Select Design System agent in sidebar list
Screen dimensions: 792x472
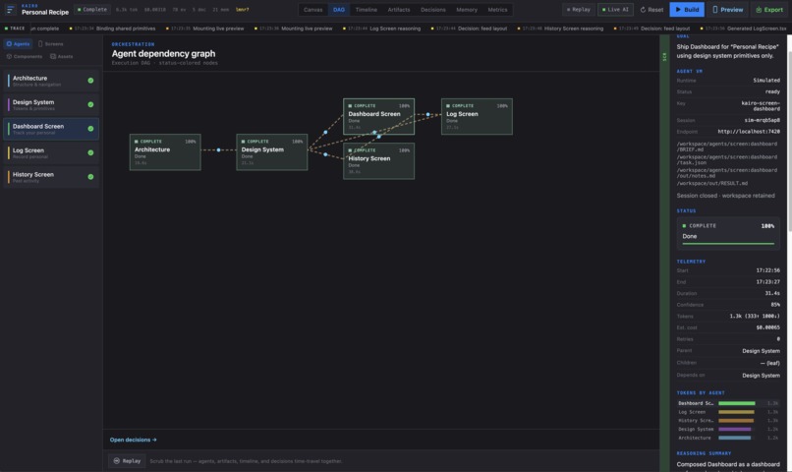click(x=51, y=104)
